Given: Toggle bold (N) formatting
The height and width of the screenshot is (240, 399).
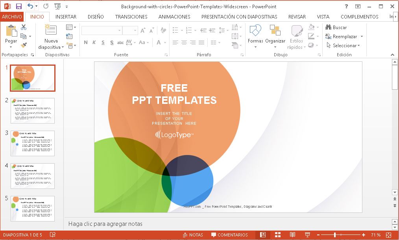Looking at the screenshot, I should coord(86,42).
